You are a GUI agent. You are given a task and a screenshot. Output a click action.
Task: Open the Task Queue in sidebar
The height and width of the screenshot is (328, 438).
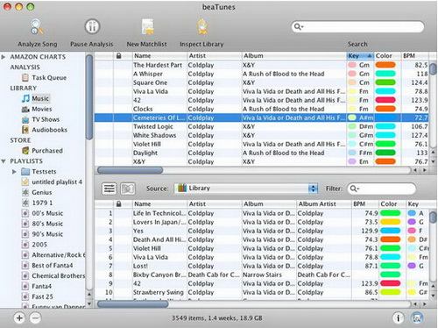pyautogui.click(x=45, y=78)
